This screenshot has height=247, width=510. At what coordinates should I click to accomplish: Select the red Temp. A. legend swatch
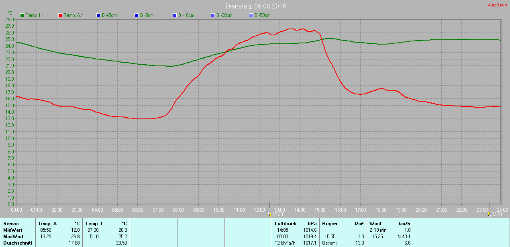[x=60, y=15]
